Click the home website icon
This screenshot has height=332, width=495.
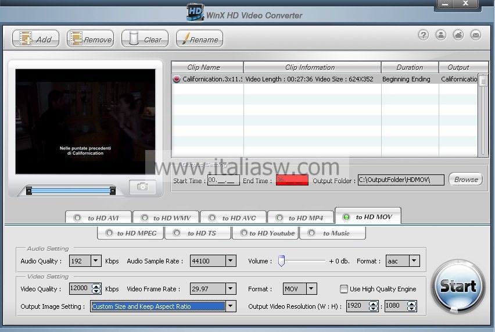click(458, 35)
